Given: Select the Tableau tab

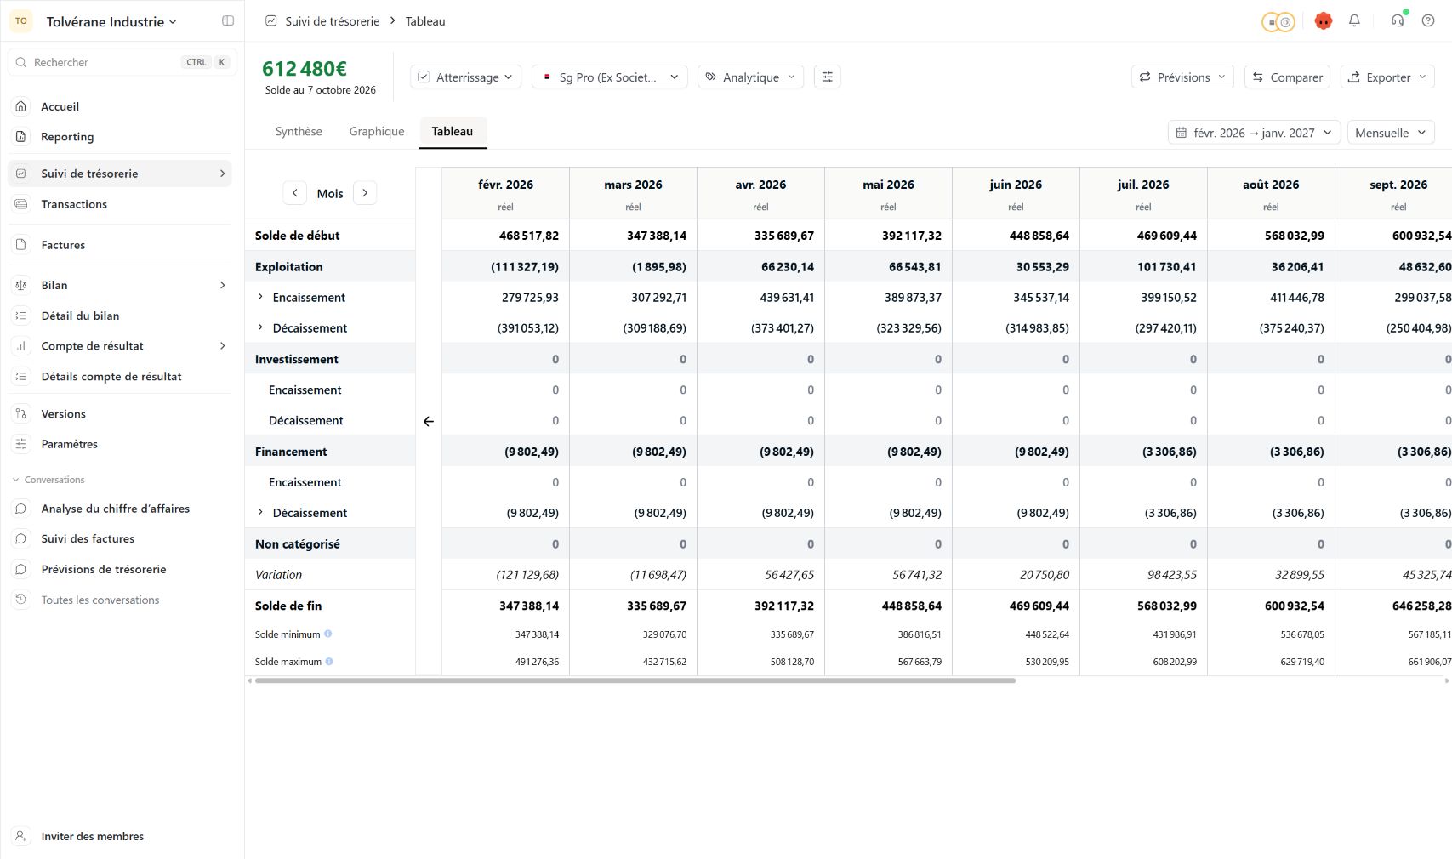Looking at the screenshot, I should 452,131.
